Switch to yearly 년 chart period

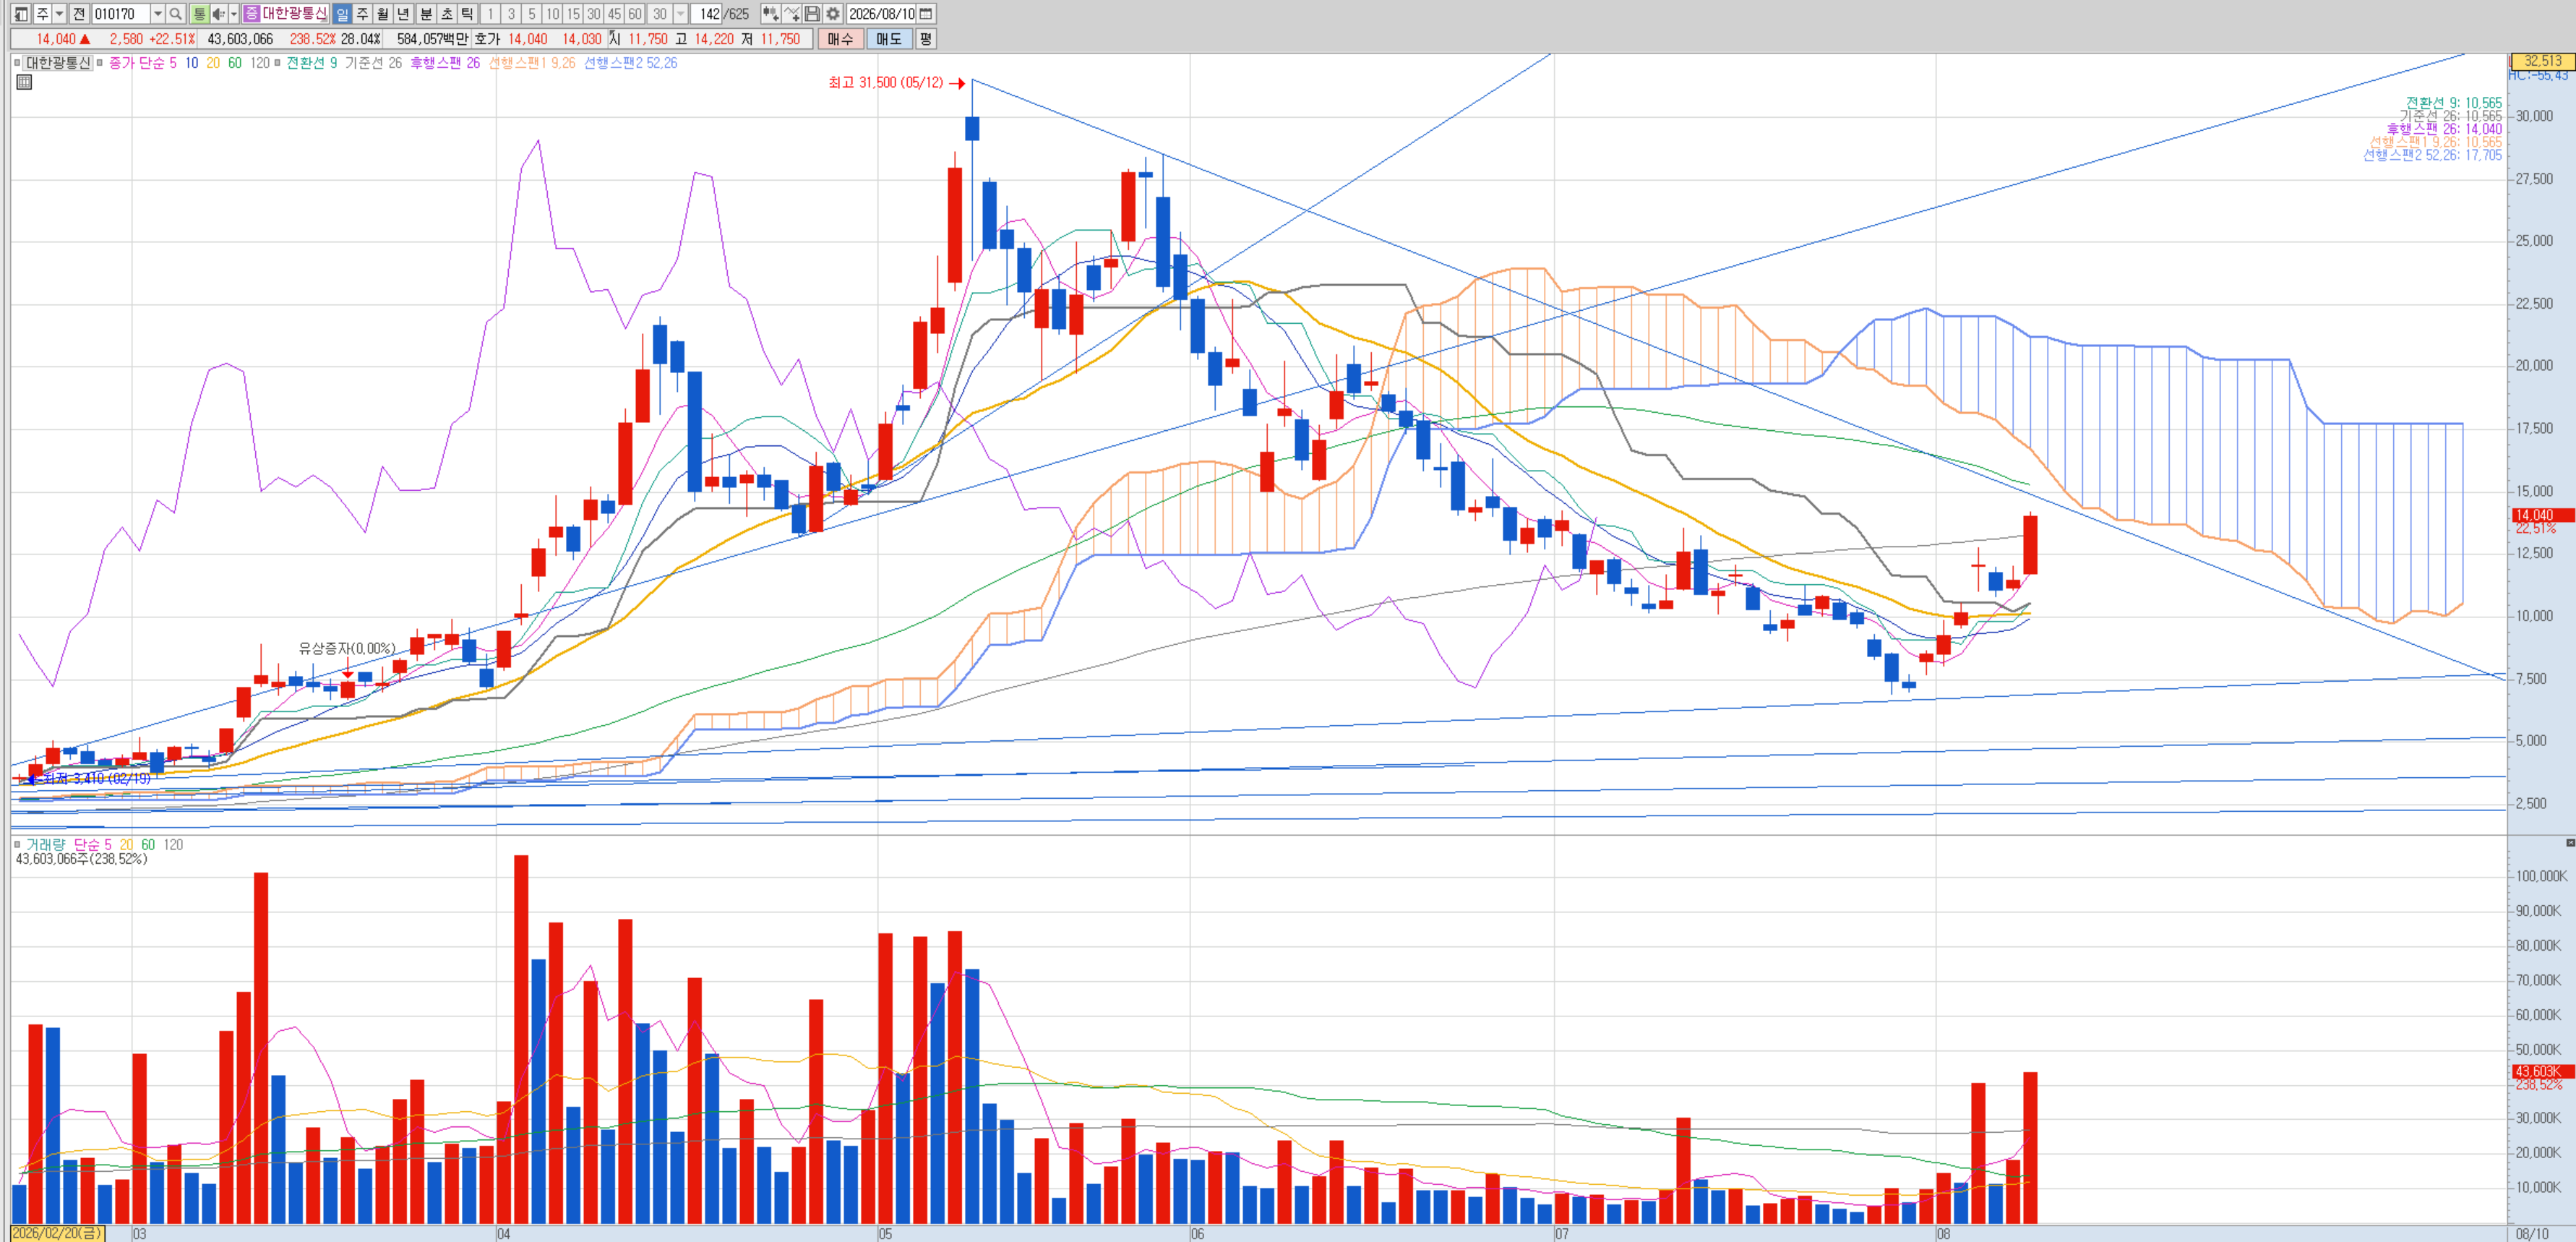(x=404, y=14)
